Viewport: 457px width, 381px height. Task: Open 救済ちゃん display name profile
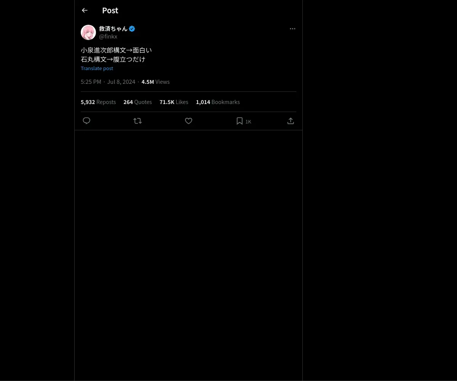tap(113, 29)
